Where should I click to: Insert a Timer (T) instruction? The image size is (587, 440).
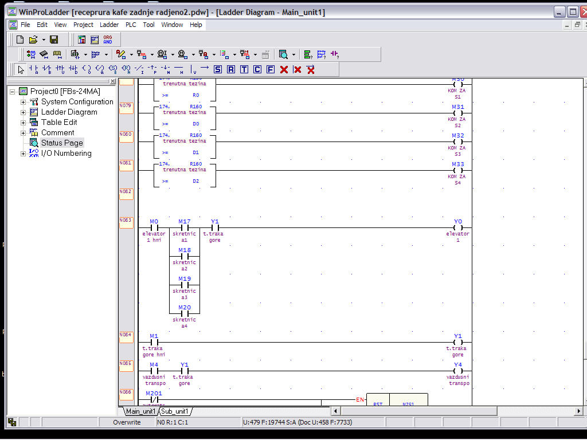click(245, 69)
